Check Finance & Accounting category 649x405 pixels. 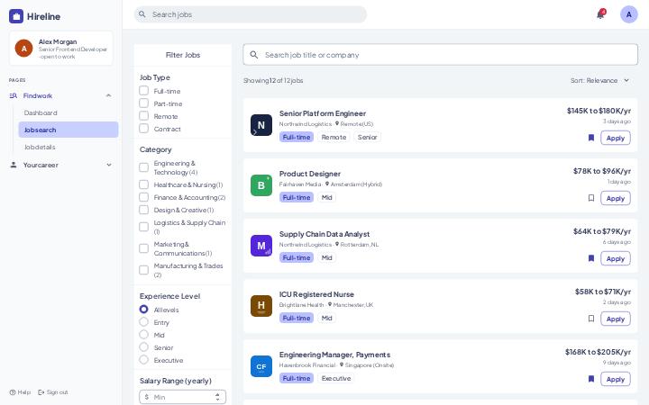pyautogui.click(x=143, y=197)
